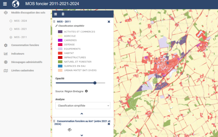Click the globe logo in the header

click(x=15, y=4)
